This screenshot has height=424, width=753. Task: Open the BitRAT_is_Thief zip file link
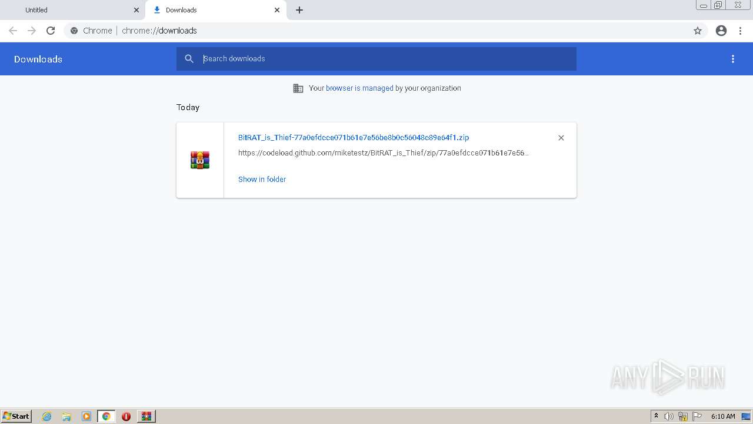pos(354,137)
